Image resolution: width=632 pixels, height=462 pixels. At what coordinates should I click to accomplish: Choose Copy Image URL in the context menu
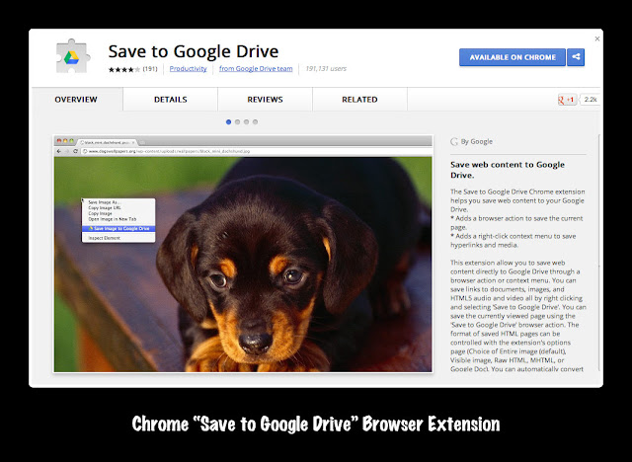click(118, 208)
